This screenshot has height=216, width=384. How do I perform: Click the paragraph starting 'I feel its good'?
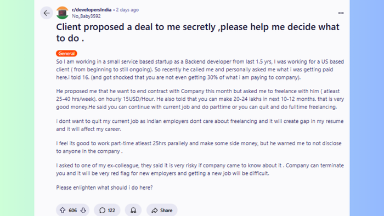click(199, 147)
